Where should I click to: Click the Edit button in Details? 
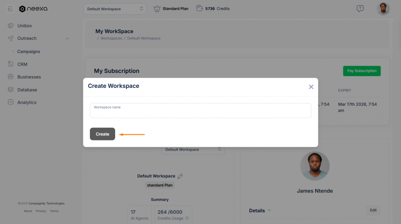tap(373, 210)
